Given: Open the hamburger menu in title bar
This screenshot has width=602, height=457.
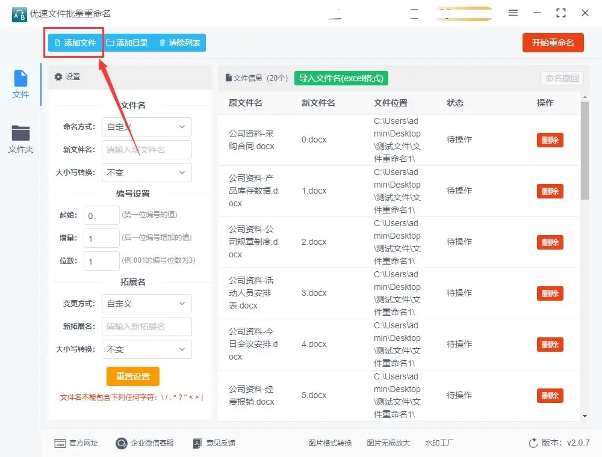Looking at the screenshot, I should coord(513,13).
